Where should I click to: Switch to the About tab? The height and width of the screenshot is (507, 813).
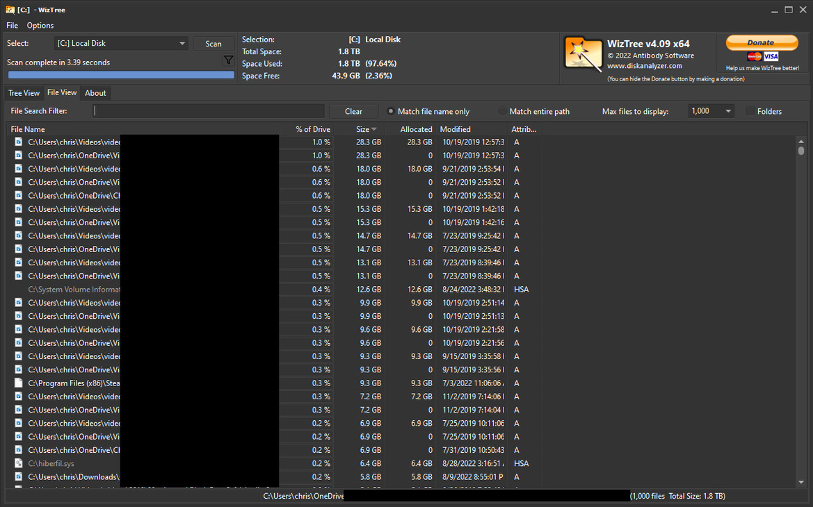(x=95, y=93)
